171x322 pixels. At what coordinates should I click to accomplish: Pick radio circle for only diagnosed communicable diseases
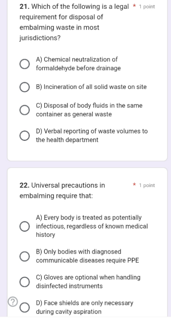coord(25,256)
